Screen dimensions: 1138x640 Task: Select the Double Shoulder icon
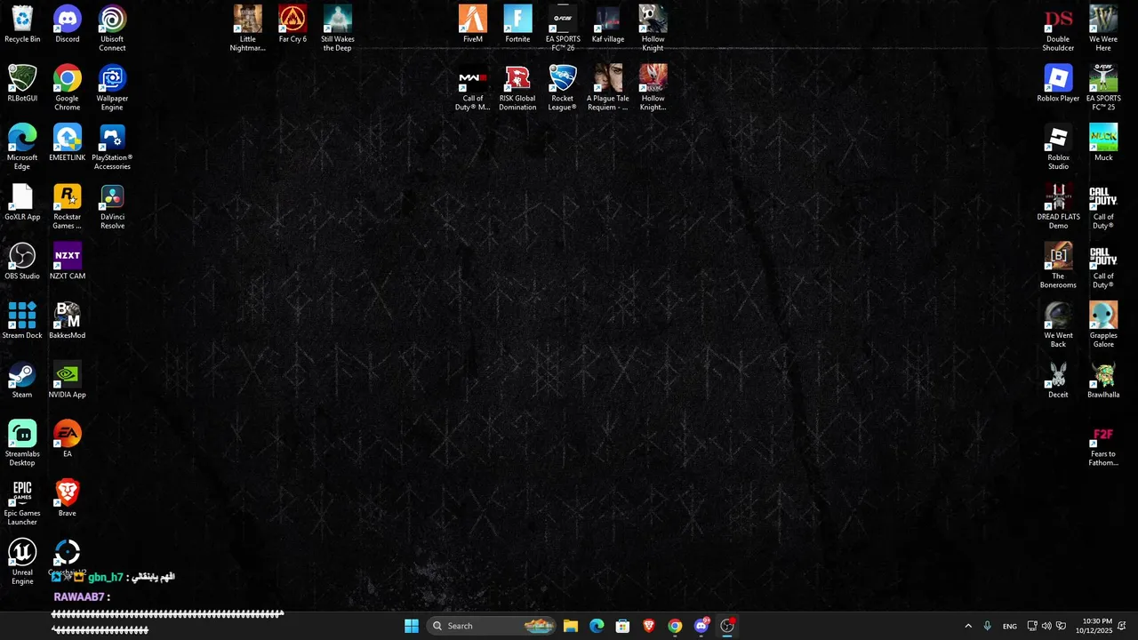[1058, 28]
